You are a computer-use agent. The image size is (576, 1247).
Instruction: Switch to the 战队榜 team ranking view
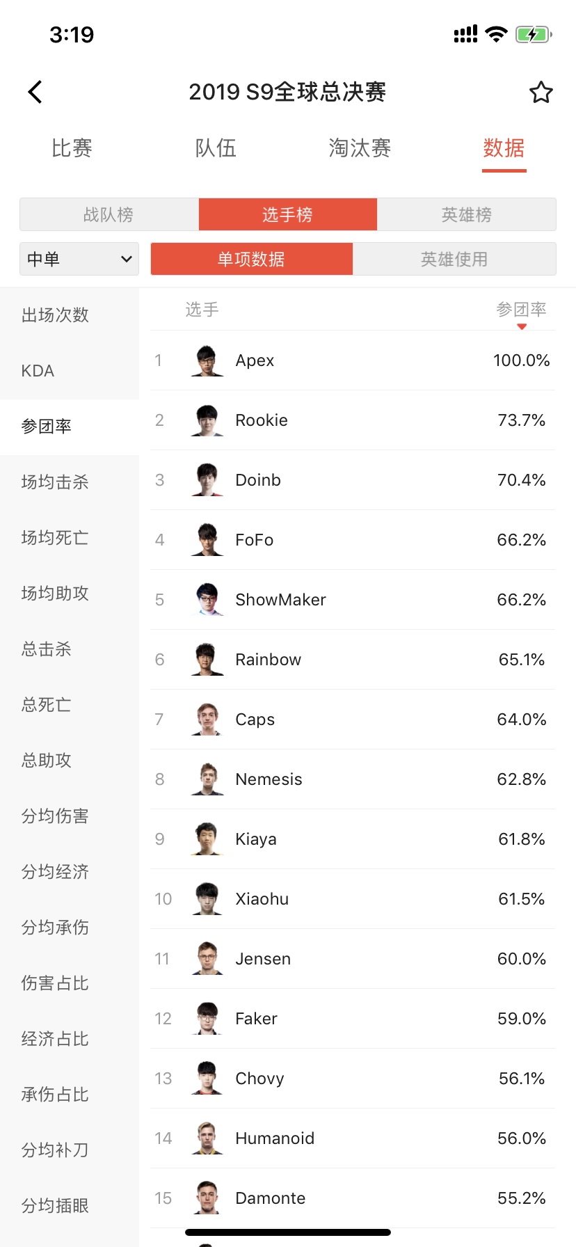[109, 214]
